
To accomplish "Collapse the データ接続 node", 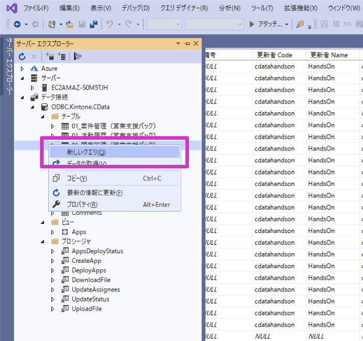I will click(x=22, y=97).
